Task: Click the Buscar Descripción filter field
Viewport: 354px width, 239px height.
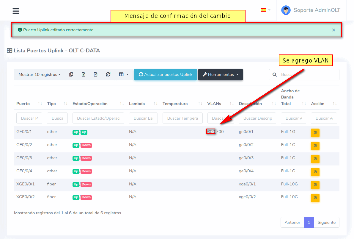Action: point(257,118)
